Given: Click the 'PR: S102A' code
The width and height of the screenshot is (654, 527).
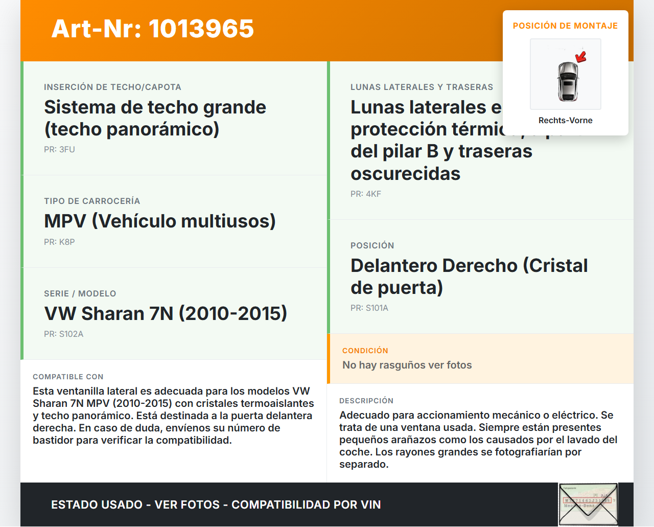Looking at the screenshot, I should (x=64, y=334).
